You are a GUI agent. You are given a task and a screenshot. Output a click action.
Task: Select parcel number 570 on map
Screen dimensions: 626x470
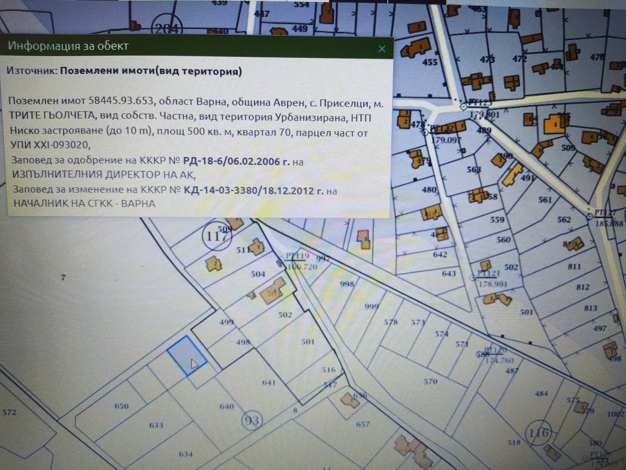pos(430,381)
